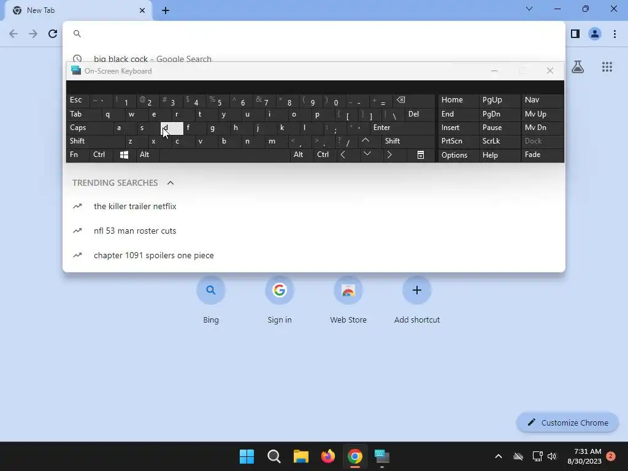Click the Tab key on the keyboard
The height and width of the screenshot is (471, 628).
(84, 114)
